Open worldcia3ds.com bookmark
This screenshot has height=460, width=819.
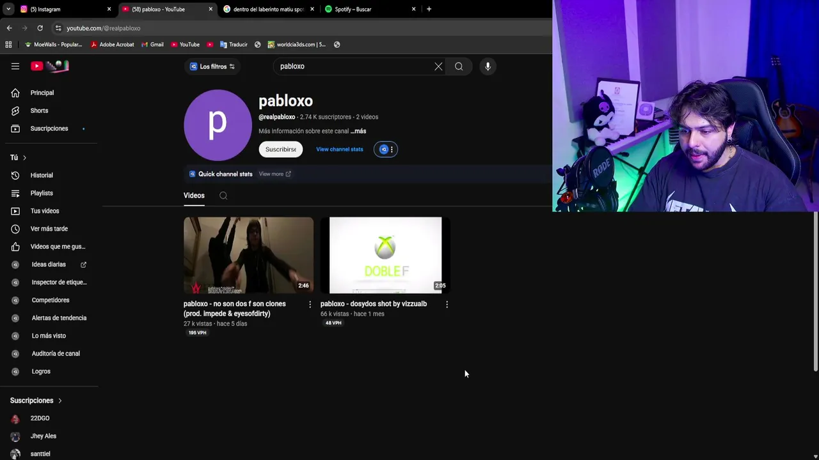click(x=297, y=45)
